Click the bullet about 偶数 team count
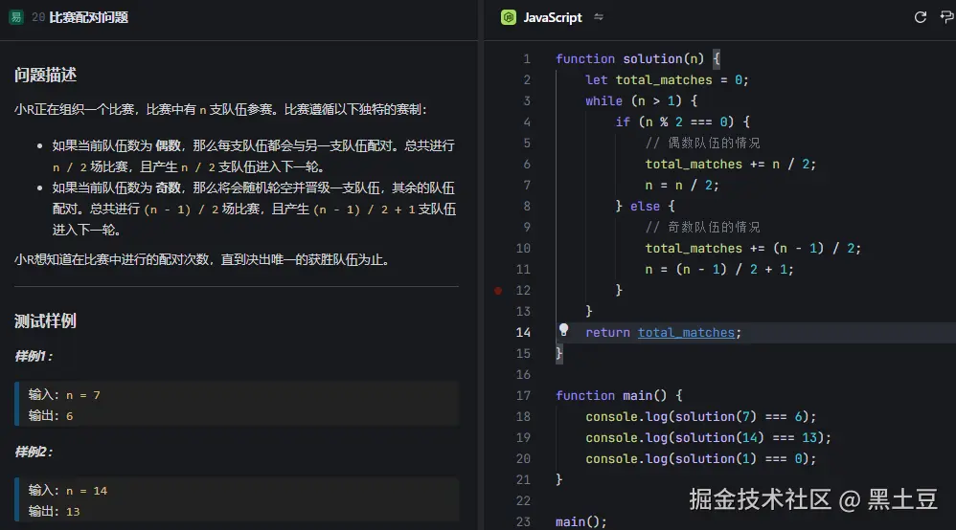956x530 pixels. pyautogui.click(x=253, y=156)
